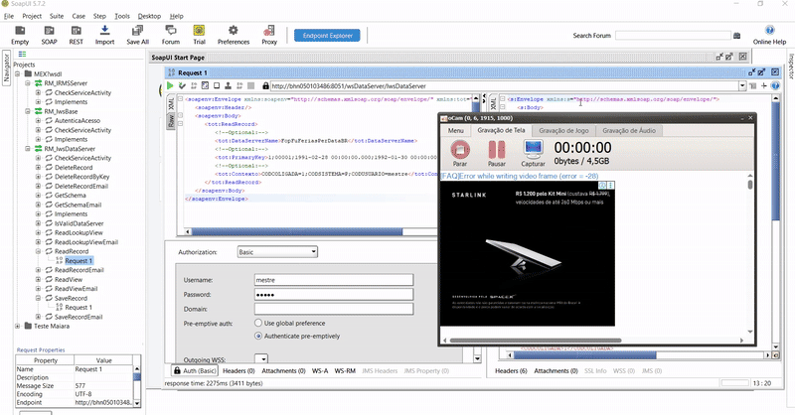Click the blue help icon in Request 1 toolbar
The width and height of the screenshot is (795, 415).
(x=775, y=85)
